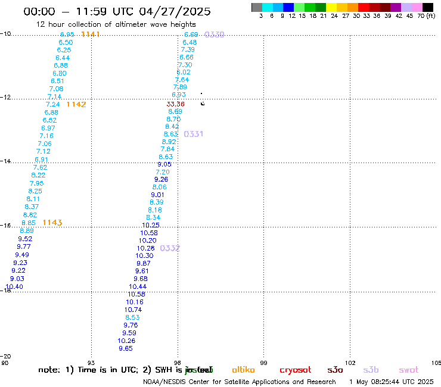441x387 pixels.
Task: Click the wave height reading 9.26
Action: [x=161, y=179]
